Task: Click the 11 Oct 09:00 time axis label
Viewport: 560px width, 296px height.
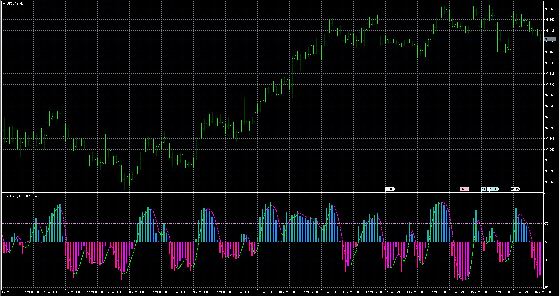Action: pyautogui.click(x=352, y=292)
